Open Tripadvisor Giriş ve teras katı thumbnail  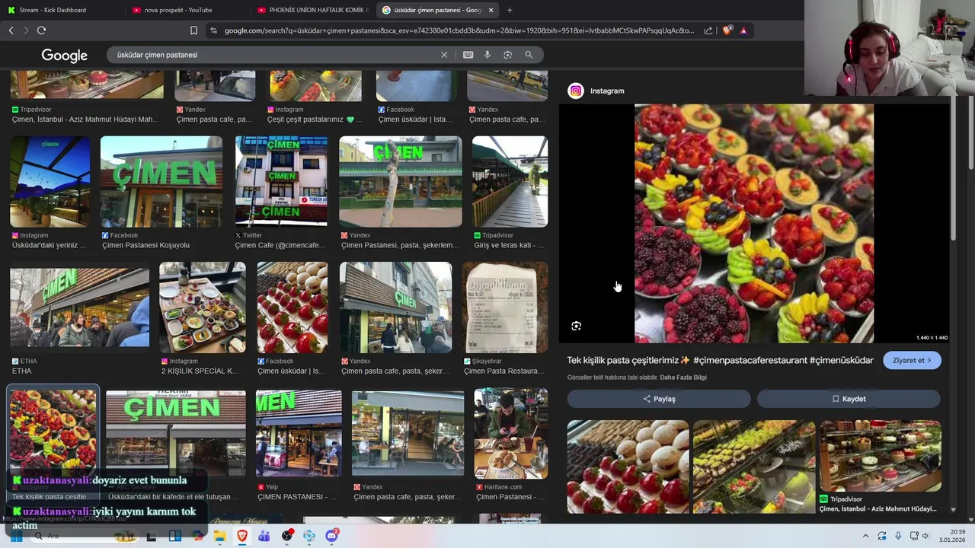tap(510, 182)
